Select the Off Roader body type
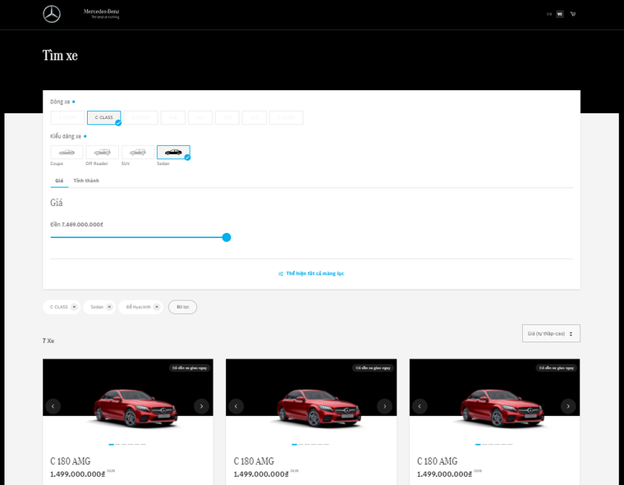 coord(102,152)
